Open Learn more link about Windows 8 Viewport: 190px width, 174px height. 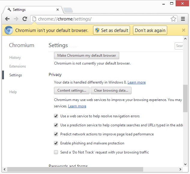click(137, 82)
